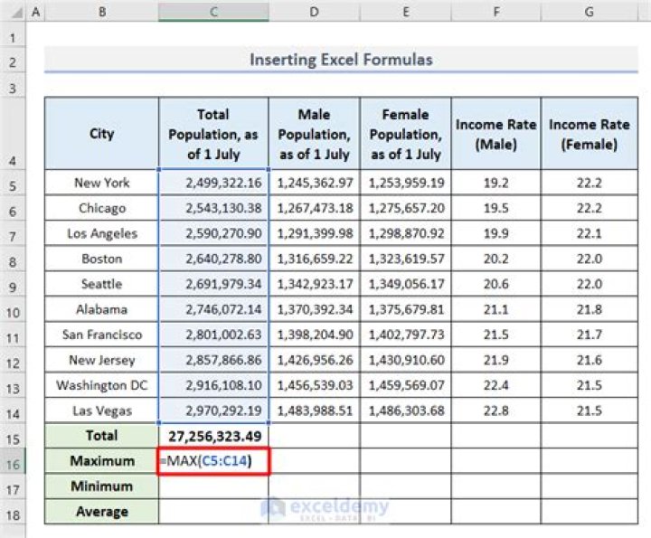Select the female population cell 1,486,303.68
The width and height of the screenshot is (651, 538).
pos(406,411)
